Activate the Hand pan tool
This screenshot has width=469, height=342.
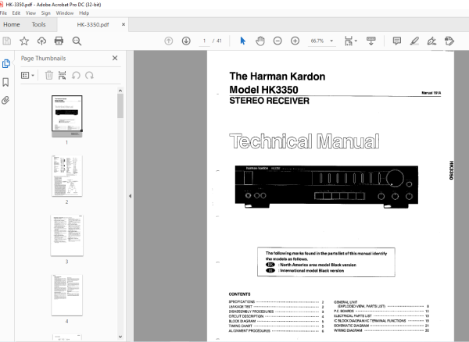[260, 41]
